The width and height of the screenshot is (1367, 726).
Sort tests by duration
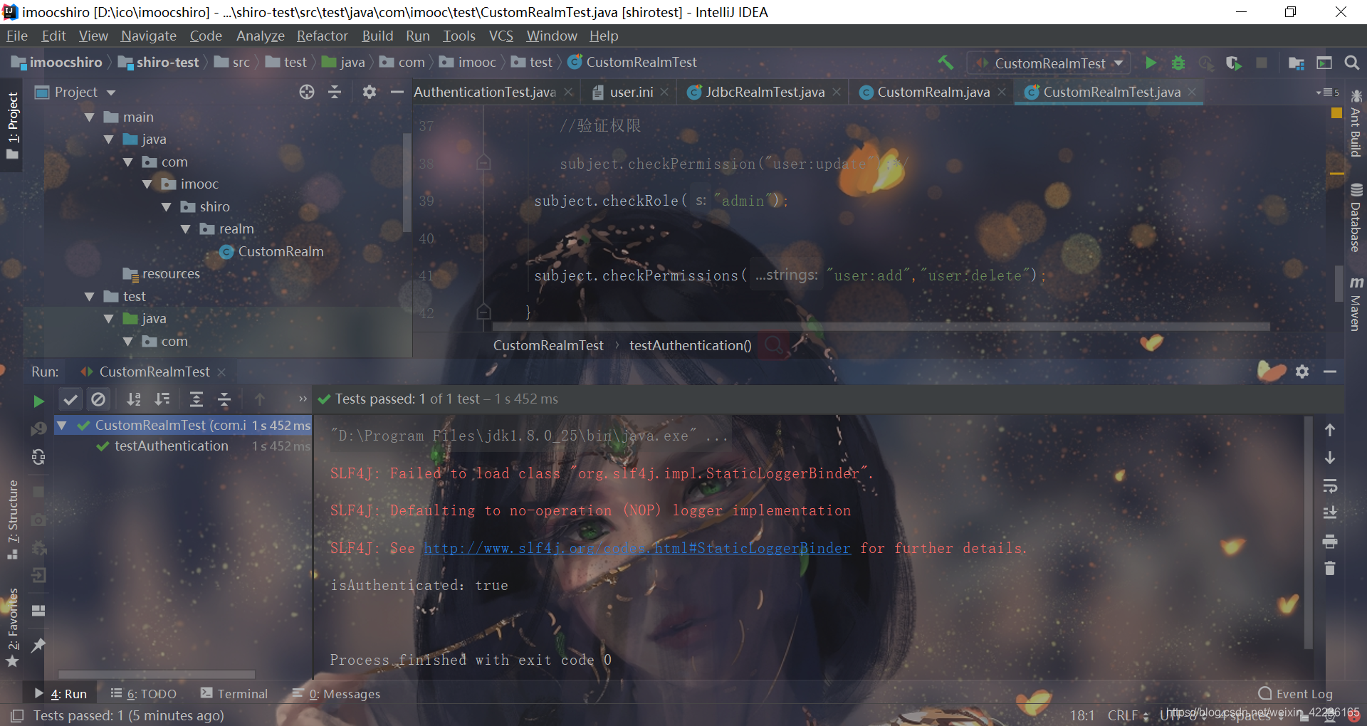pyautogui.click(x=162, y=399)
